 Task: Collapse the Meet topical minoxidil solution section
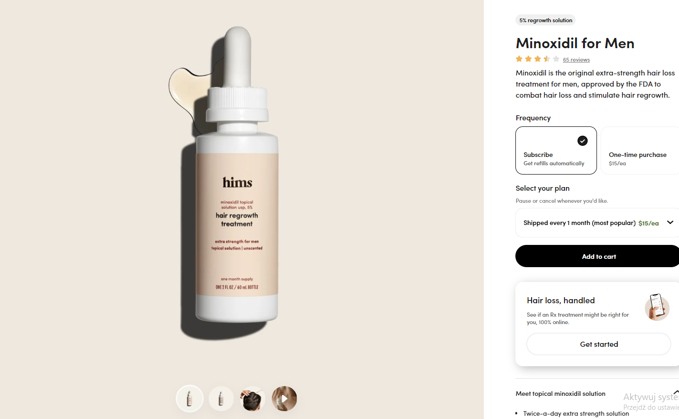(676, 393)
